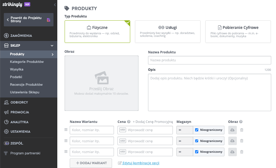The image size is (276, 168).
Task: Collapse the Sklep section in sidebar
Action: (x=52, y=45)
